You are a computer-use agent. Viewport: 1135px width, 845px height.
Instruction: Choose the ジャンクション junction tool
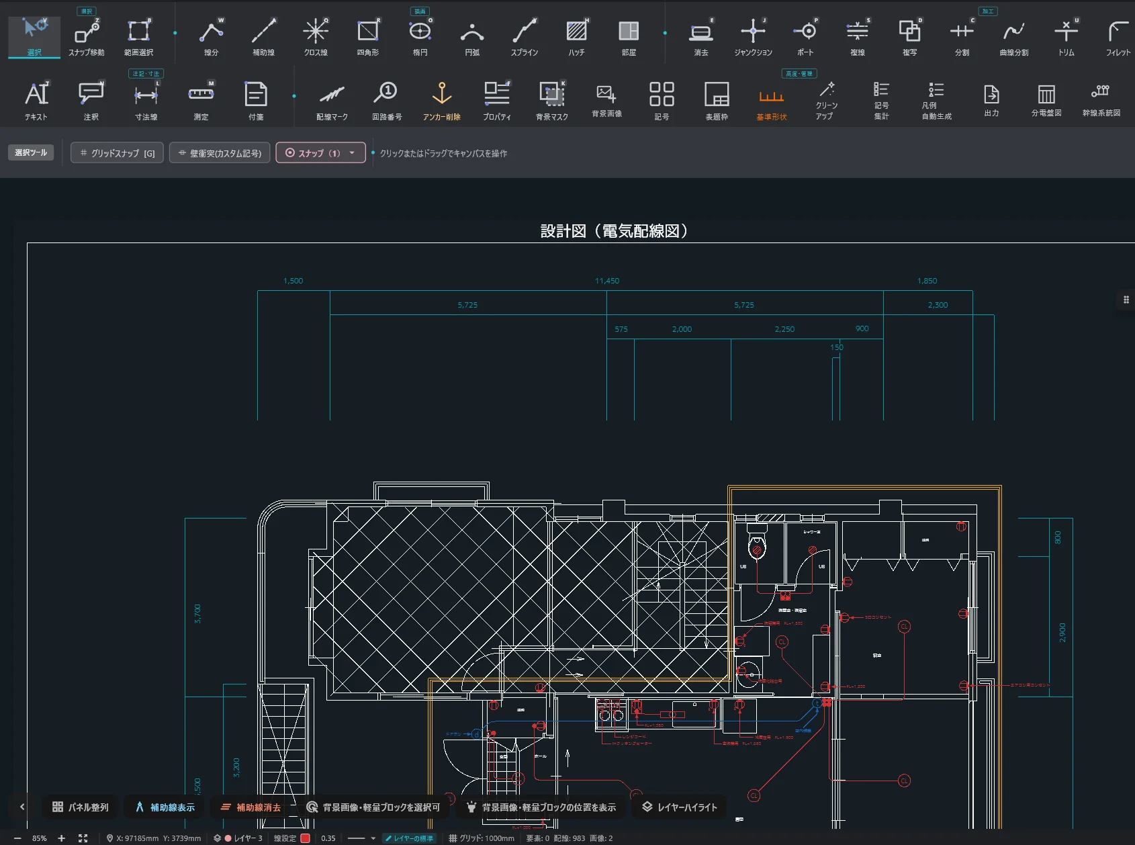753,37
